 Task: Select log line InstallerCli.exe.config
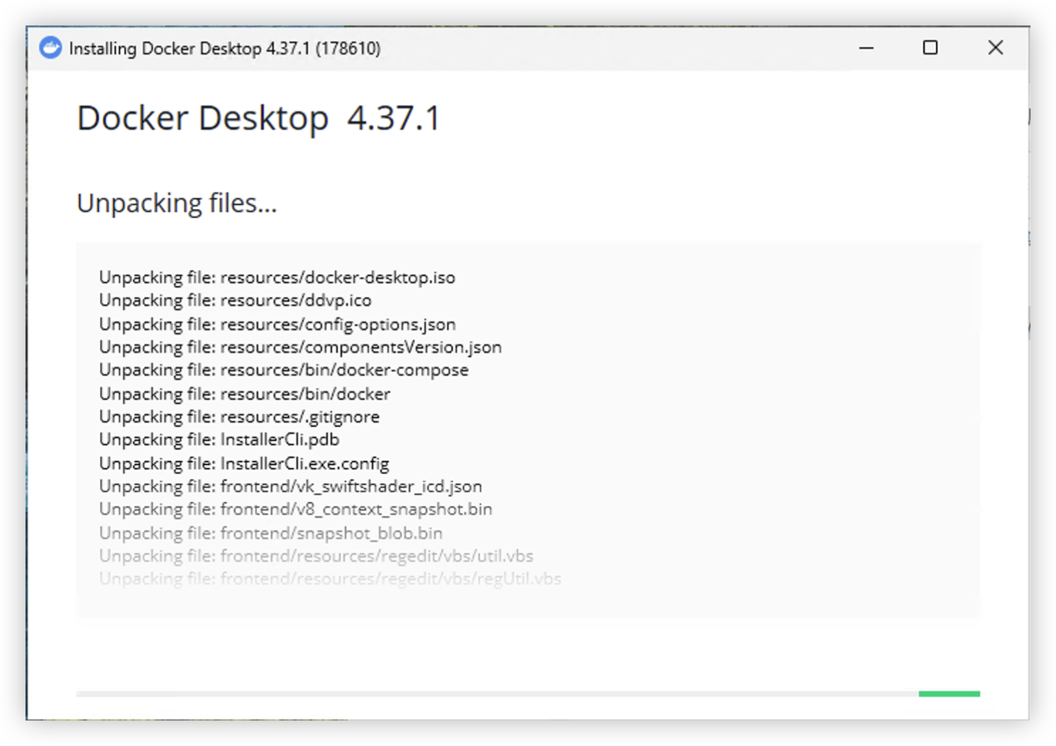pos(244,463)
